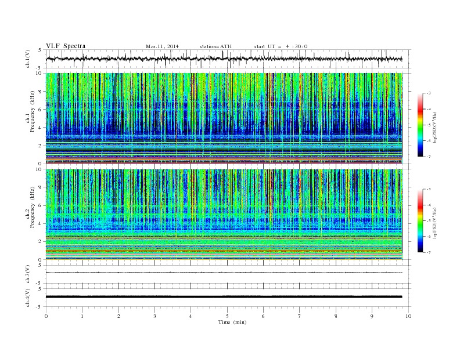
Task: Select the date 'Mar.11, 2014' label
Action: 162,46
